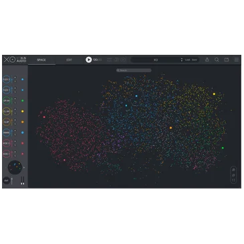Click the Save preset button
This screenshot has height=244, width=244.
pos(195,59)
